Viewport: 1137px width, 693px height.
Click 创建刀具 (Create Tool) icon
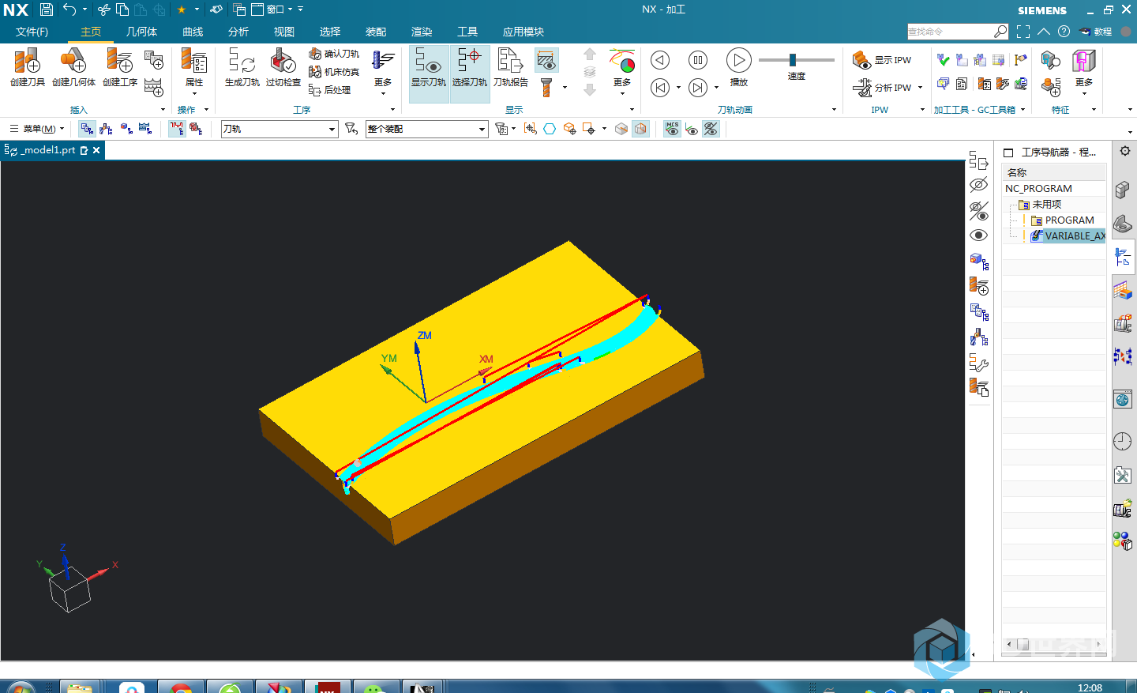tap(27, 67)
